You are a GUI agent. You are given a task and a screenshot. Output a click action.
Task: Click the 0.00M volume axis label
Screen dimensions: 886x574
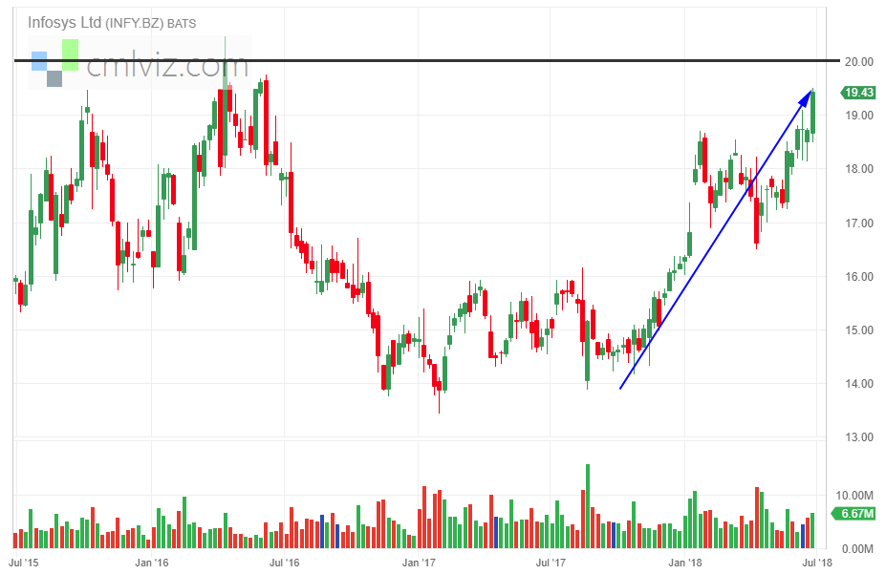pyautogui.click(x=856, y=549)
